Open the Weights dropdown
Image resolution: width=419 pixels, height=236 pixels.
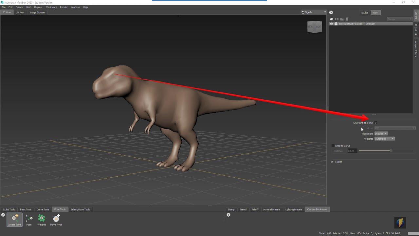pyautogui.click(x=385, y=139)
